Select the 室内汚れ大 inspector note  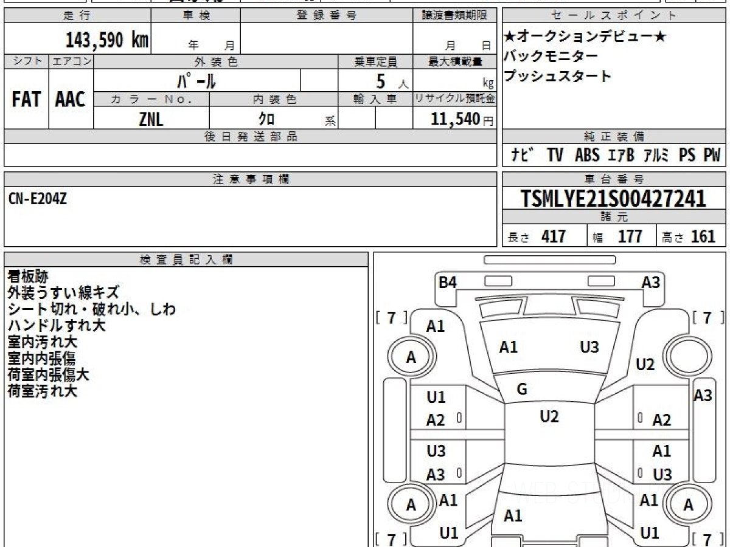pos(42,342)
